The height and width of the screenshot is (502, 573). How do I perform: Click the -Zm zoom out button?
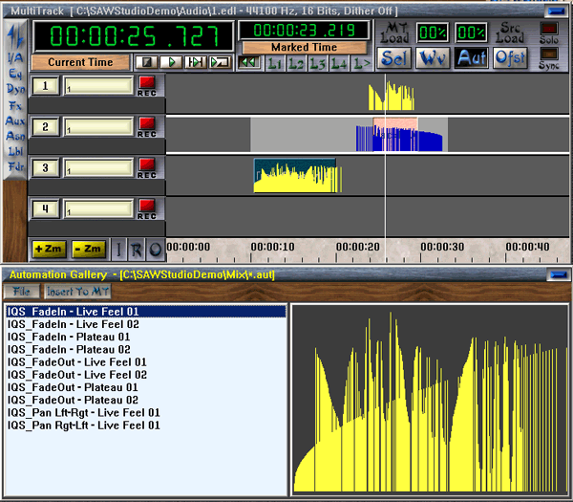(x=89, y=250)
